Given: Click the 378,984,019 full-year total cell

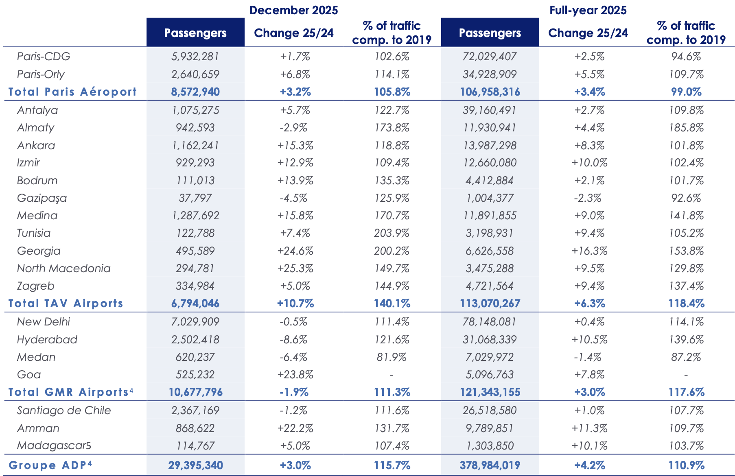Looking at the screenshot, I should [x=490, y=465].
